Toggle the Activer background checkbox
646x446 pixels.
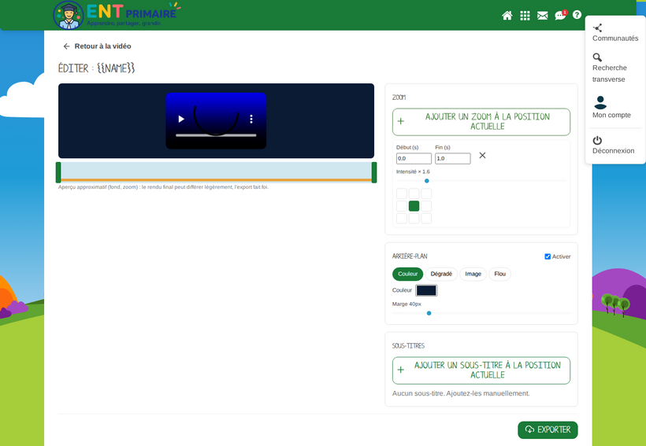pyautogui.click(x=548, y=256)
